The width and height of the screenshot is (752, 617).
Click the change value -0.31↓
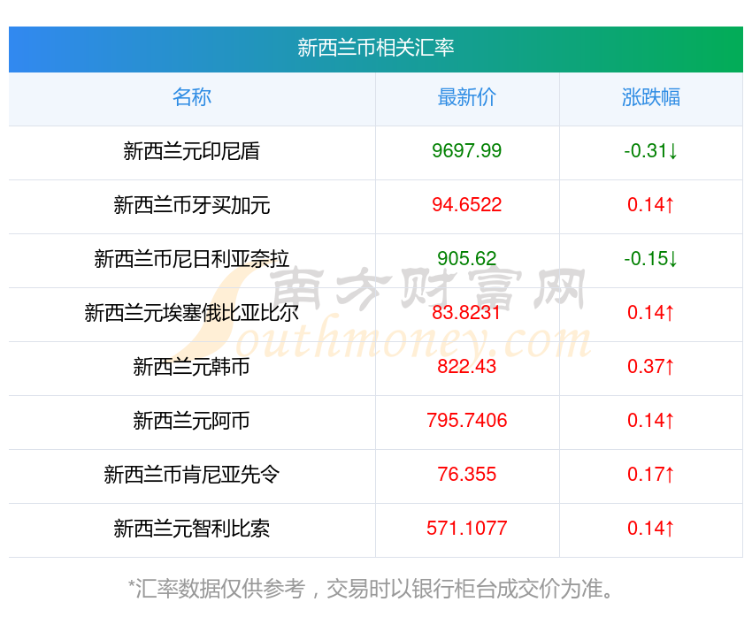tap(651, 151)
